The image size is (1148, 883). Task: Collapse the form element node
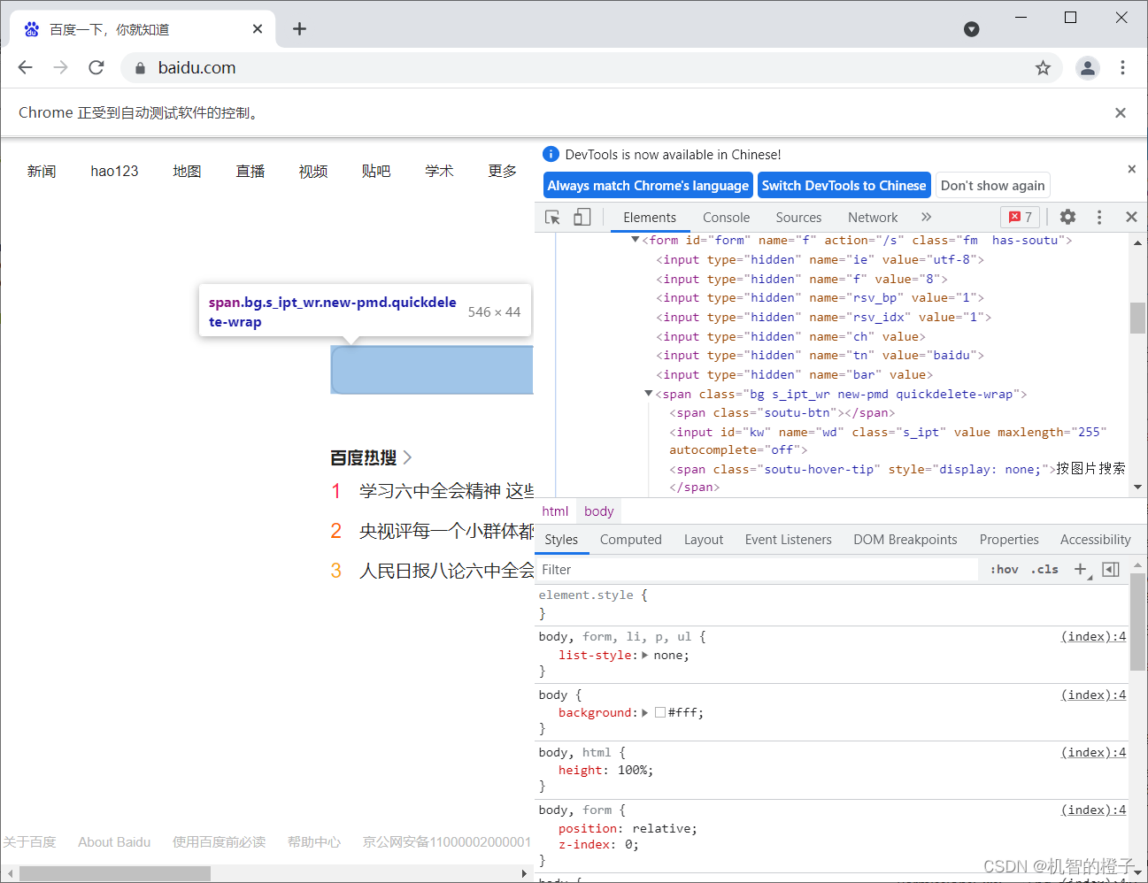click(635, 240)
